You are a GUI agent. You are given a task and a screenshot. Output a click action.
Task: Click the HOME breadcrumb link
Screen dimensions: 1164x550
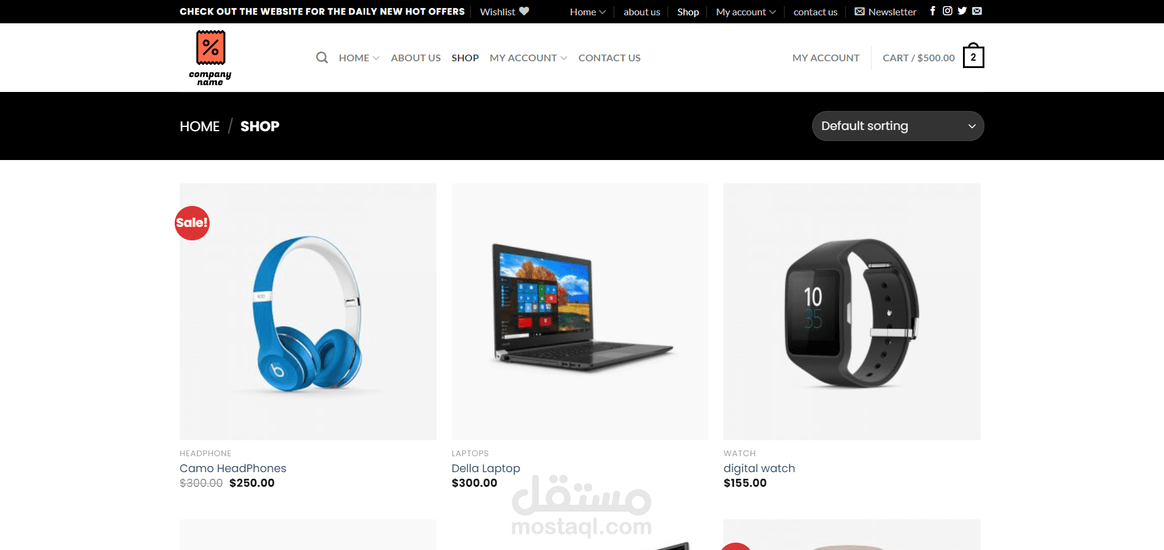[199, 126]
